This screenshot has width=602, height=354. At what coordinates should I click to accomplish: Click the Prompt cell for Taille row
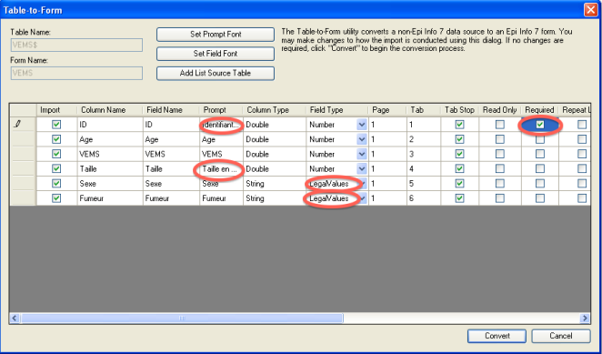pos(221,168)
